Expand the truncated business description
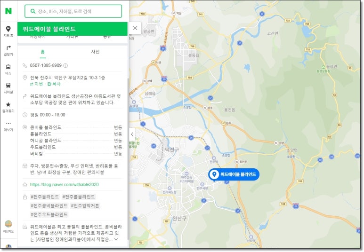Screen dimensions: 364x252 [x=116, y=239]
